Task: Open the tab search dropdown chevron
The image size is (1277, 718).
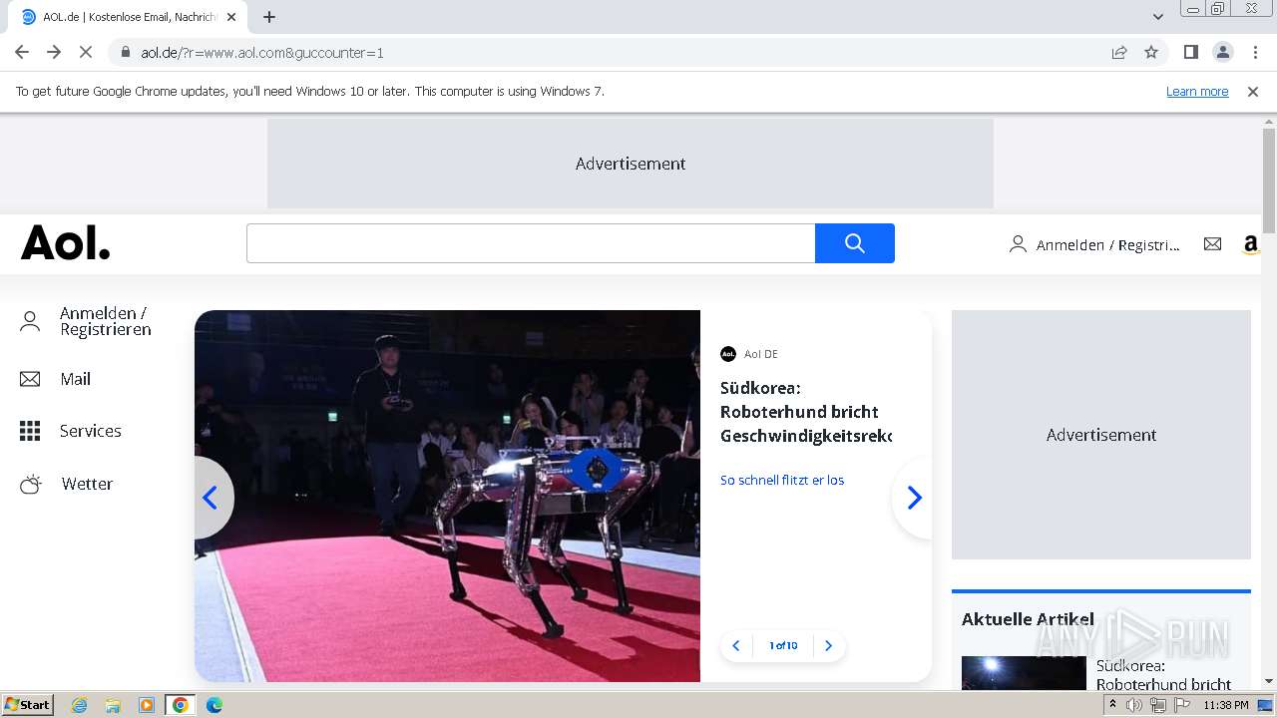Action: click(1158, 17)
